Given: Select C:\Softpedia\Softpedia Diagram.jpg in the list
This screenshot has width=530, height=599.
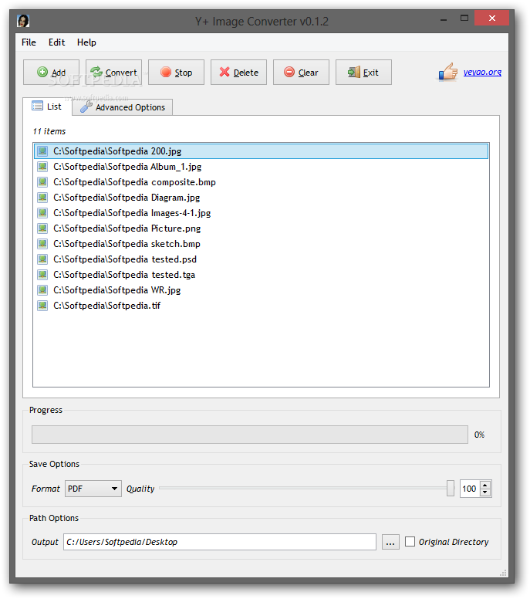Looking at the screenshot, I should (x=262, y=198).
